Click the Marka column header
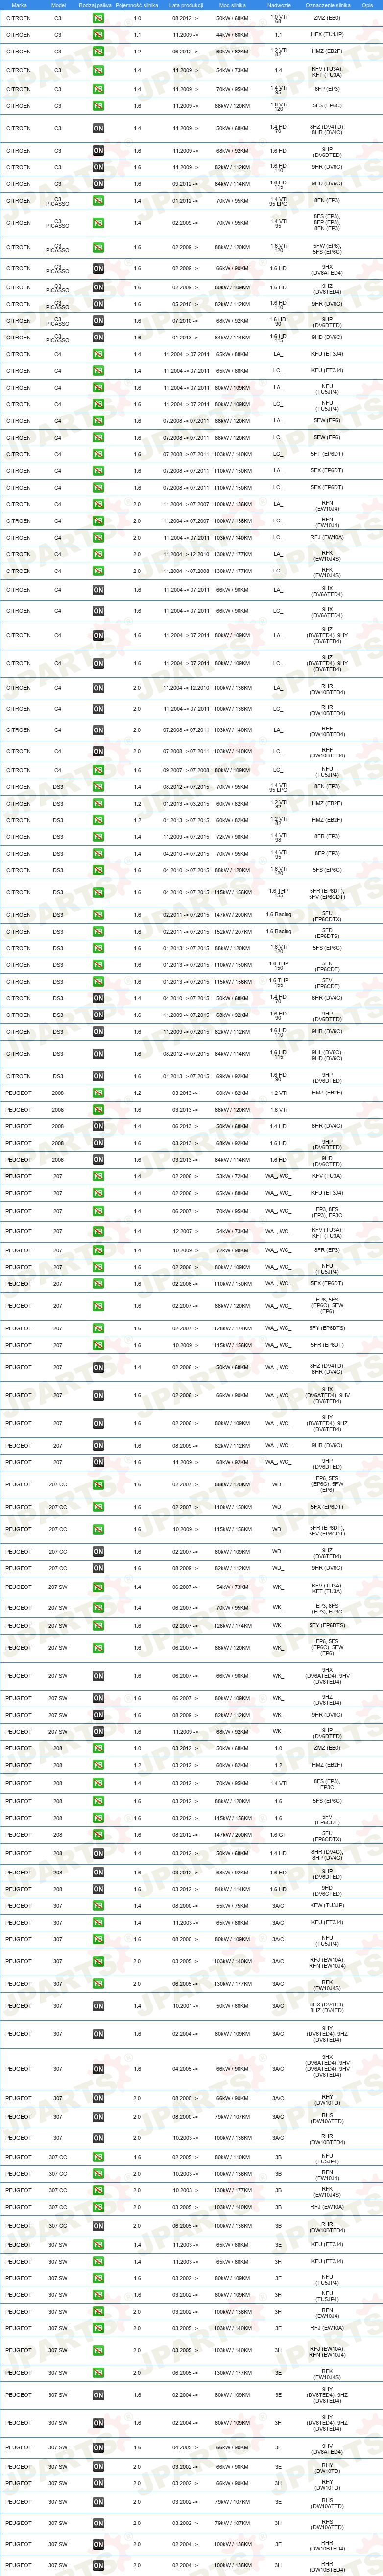The width and height of the screenshot is (383, 2576). click(19, 5)
